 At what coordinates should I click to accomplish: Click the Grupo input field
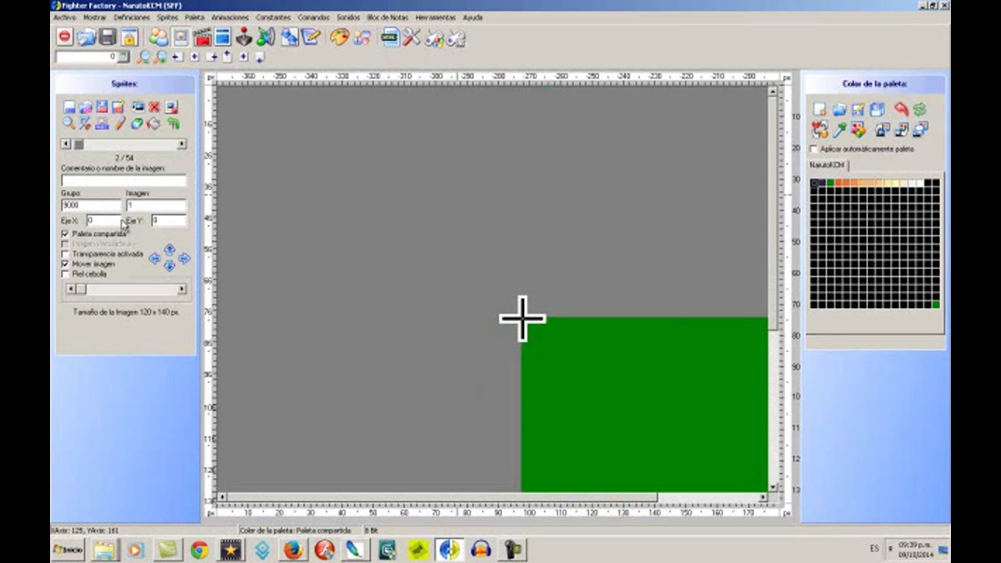coord(91,205)
